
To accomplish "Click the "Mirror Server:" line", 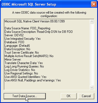I will click(13, 60).
